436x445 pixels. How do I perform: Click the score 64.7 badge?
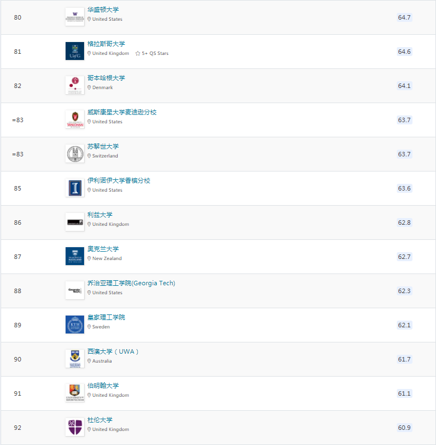tap(404, 17)
